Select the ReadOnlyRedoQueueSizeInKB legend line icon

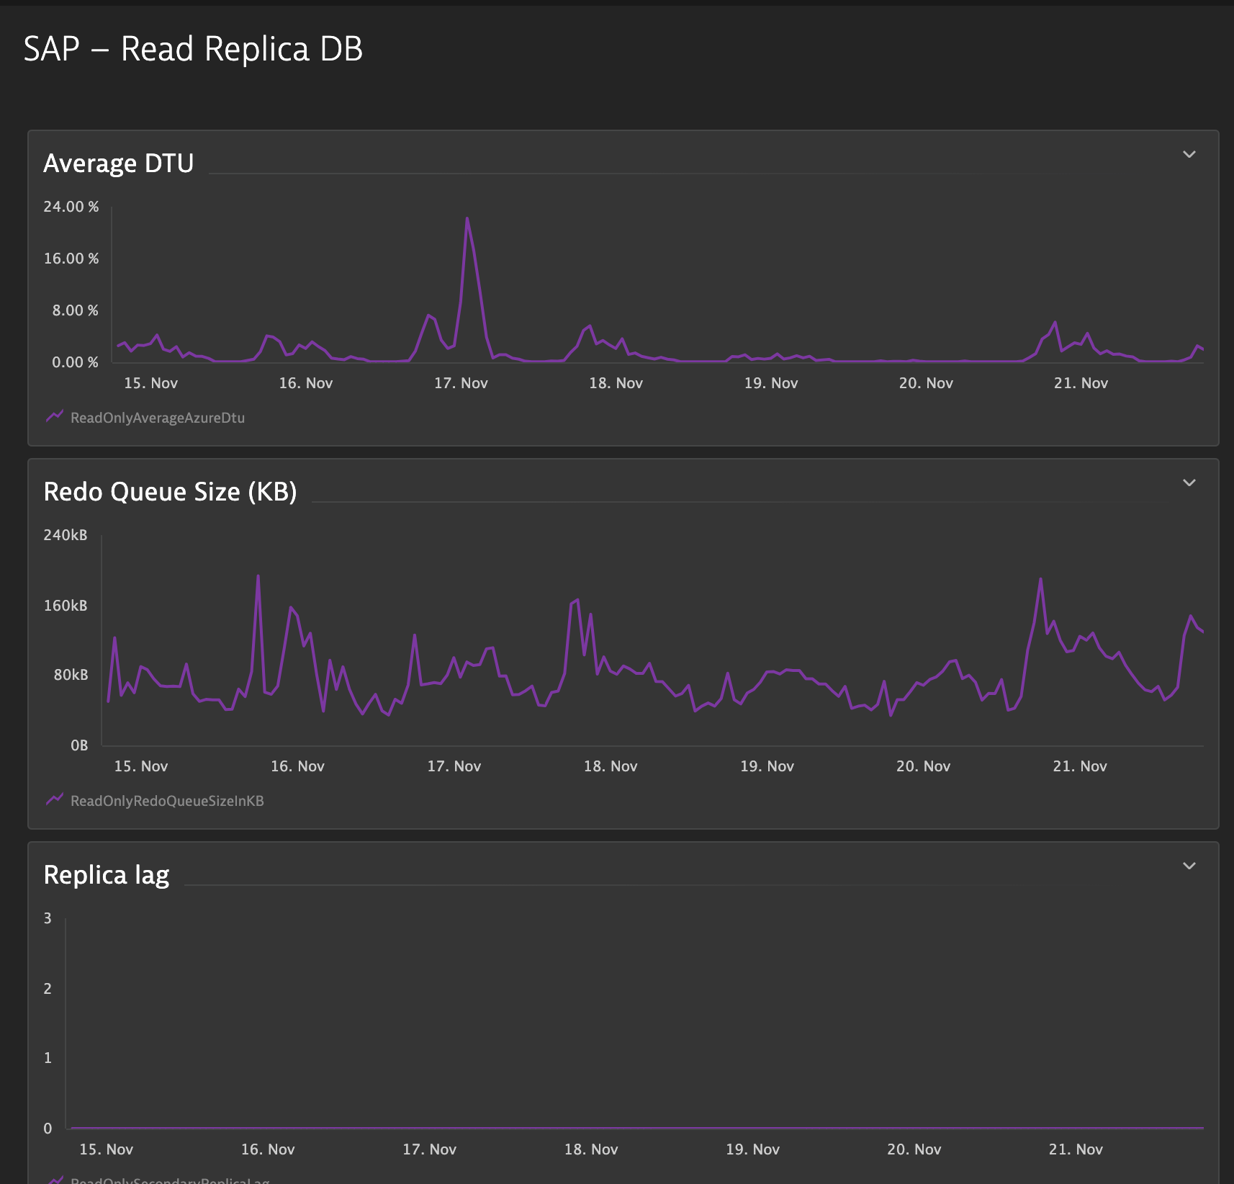54,799
